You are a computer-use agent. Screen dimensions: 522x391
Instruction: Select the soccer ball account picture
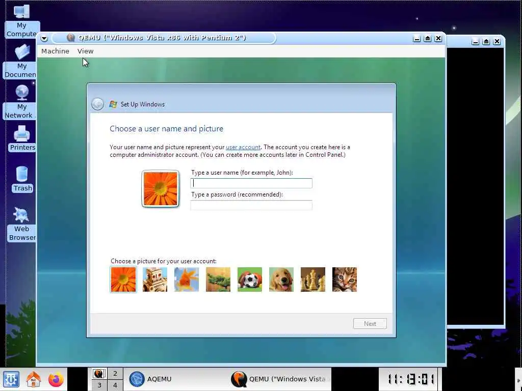pos(250,280)
